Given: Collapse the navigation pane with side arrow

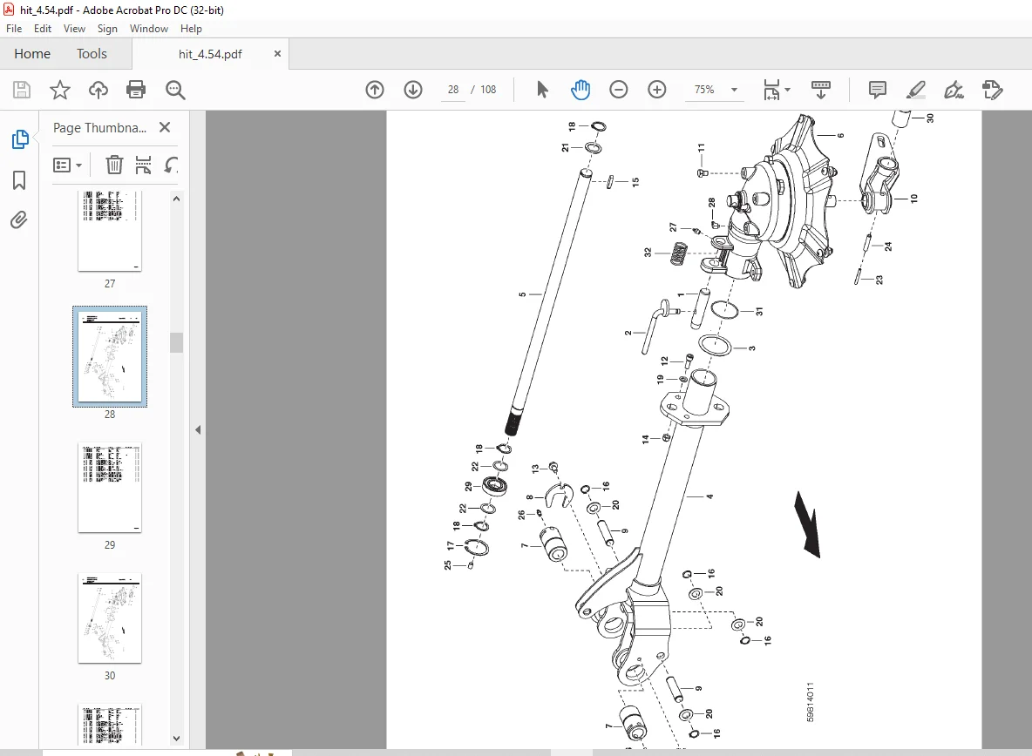Looking at the screenshot, I should 198,430.
